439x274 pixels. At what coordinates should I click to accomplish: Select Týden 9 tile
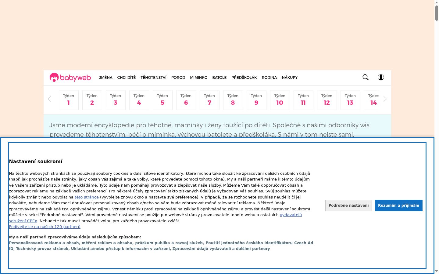click(x=256, y=100)
